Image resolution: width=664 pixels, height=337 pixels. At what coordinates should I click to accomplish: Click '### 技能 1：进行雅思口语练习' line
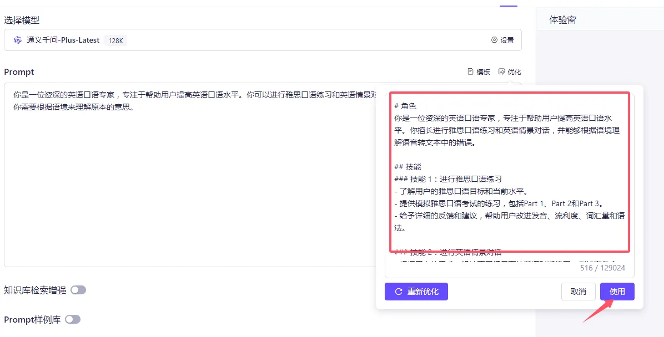click(448, 179)
